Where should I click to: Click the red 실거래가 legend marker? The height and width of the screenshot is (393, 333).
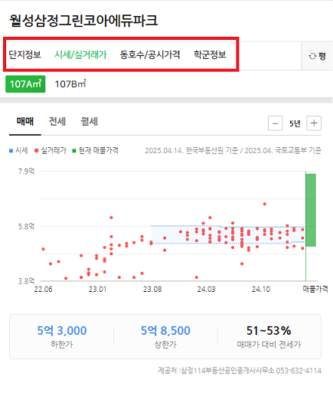point(36,151)
